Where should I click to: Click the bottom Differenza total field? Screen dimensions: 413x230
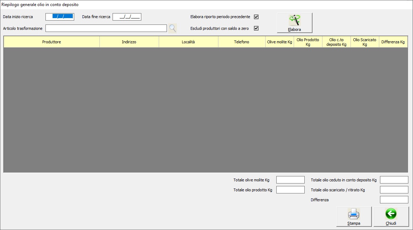[x=394, y=200]
